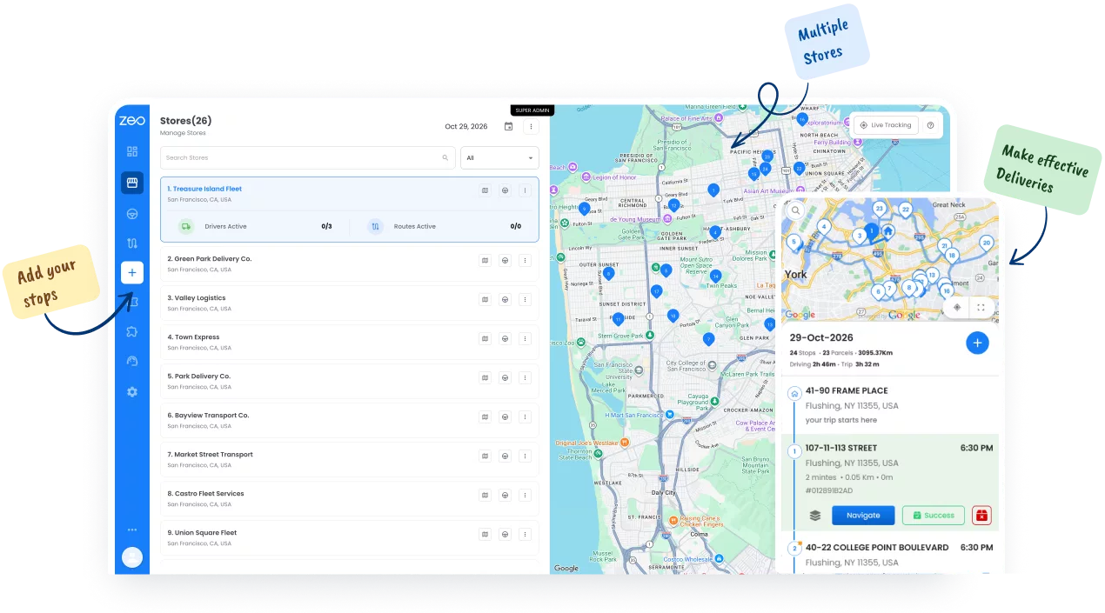Image resolution: width=1105 pixels, height=613 pixels.
Task: Select the Treasure Island Fleet store name
Action: (x=204, y=189)
